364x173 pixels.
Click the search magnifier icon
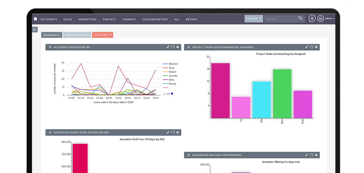(x=301, y=18)
